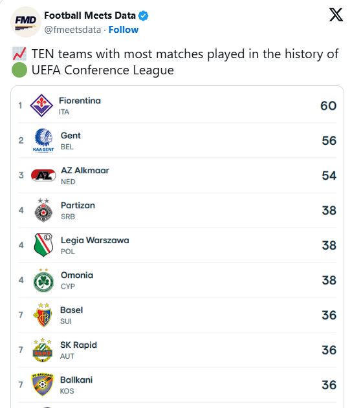Click the Ballkani club crest
The height and width of the screenshot is (408, 352).
coord(42,385)
